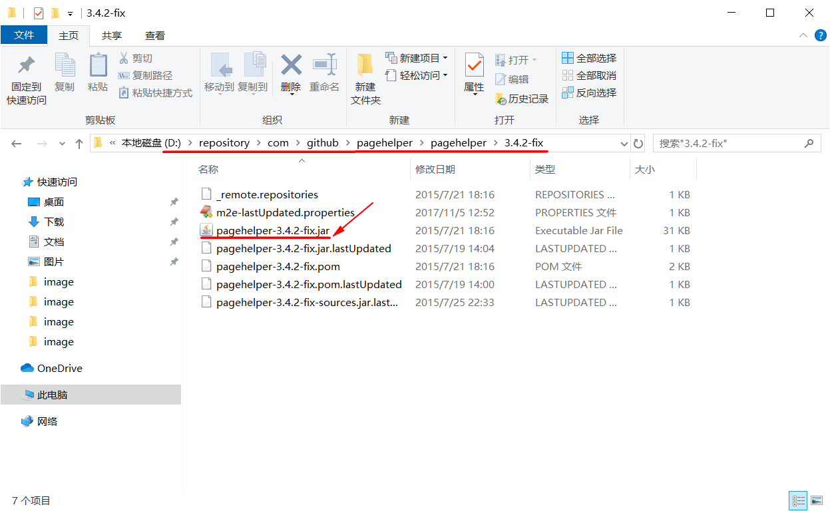Image resolution: width=830 pixels, height=511 pixels.
Task: Click 'com' in the address bar
Action: click(x=278, y=143)
